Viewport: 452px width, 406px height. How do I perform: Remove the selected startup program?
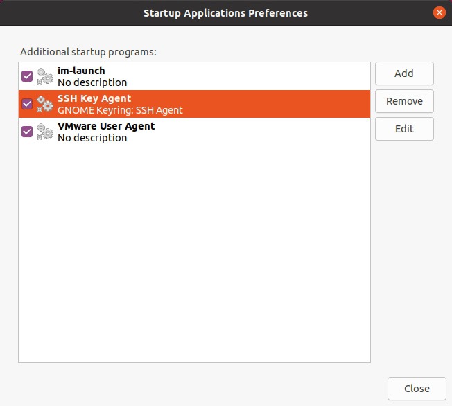(404, 101)
